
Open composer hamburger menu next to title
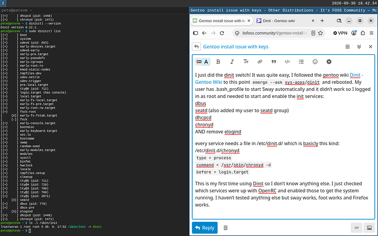pos(347,47)
